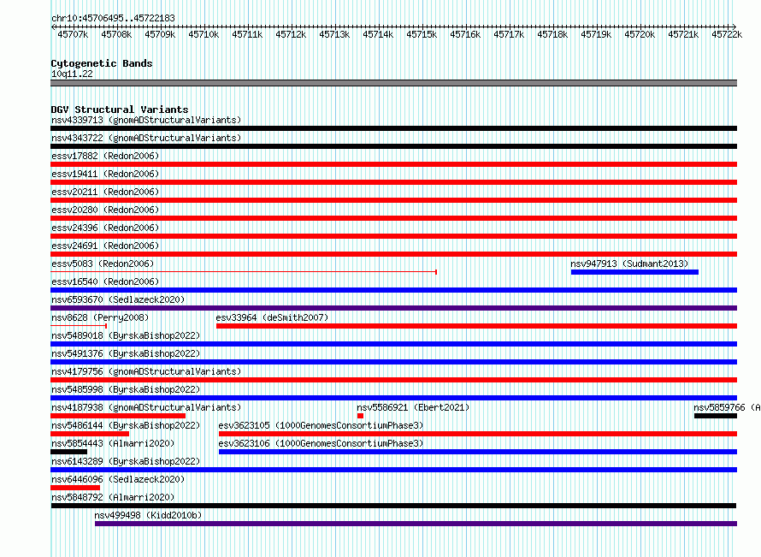Select the nsv5854443 (Almarri2020) label
The image size is (761, 557).
coord(113,443)
